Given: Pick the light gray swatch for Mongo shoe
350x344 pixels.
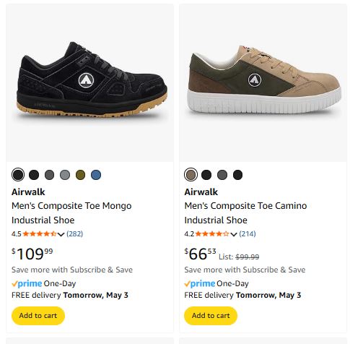Looking at the screenshot, I should click(x=65, y=175).
